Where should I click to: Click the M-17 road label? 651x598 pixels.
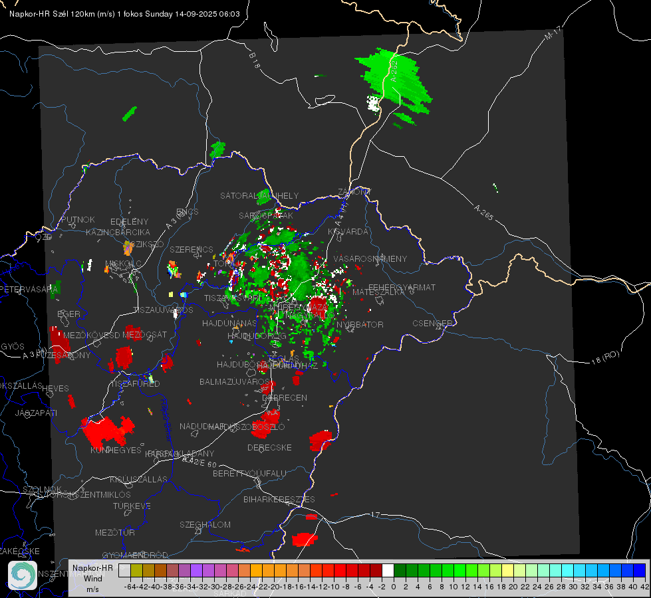[x=553, y=33]
